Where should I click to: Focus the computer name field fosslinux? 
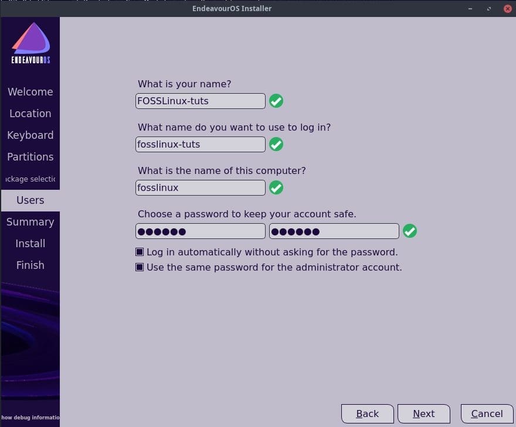click(201, 187)
